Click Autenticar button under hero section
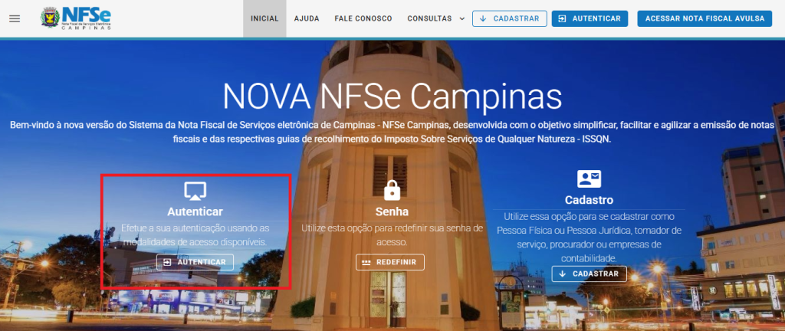This screenshot has width=785, height=331. click(x=195, y=262)
